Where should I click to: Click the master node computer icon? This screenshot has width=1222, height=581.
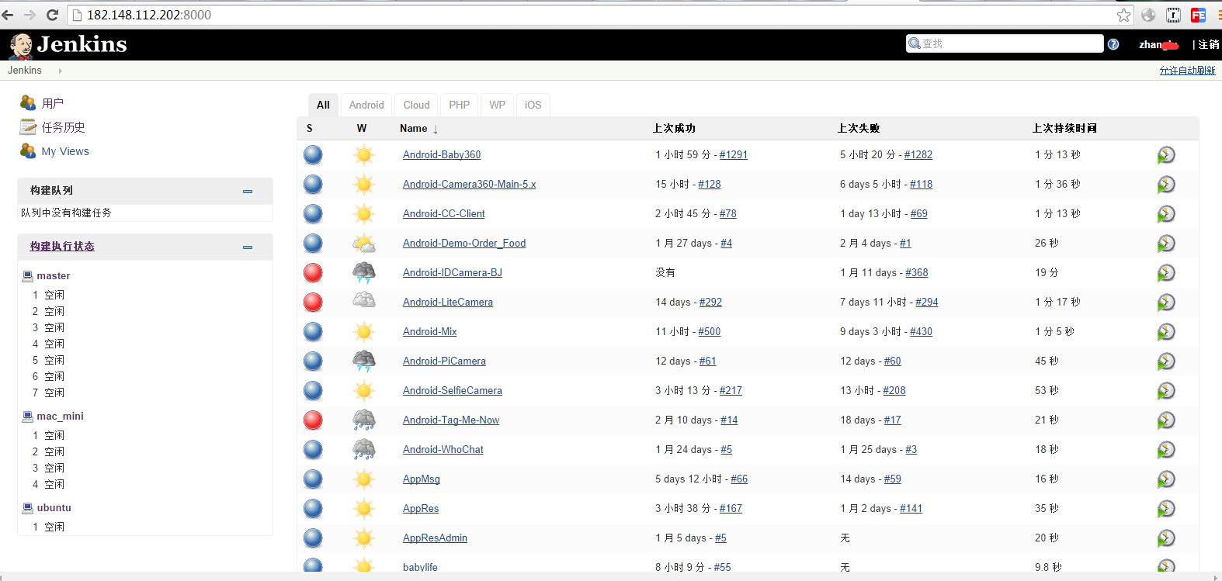point(27,276)
